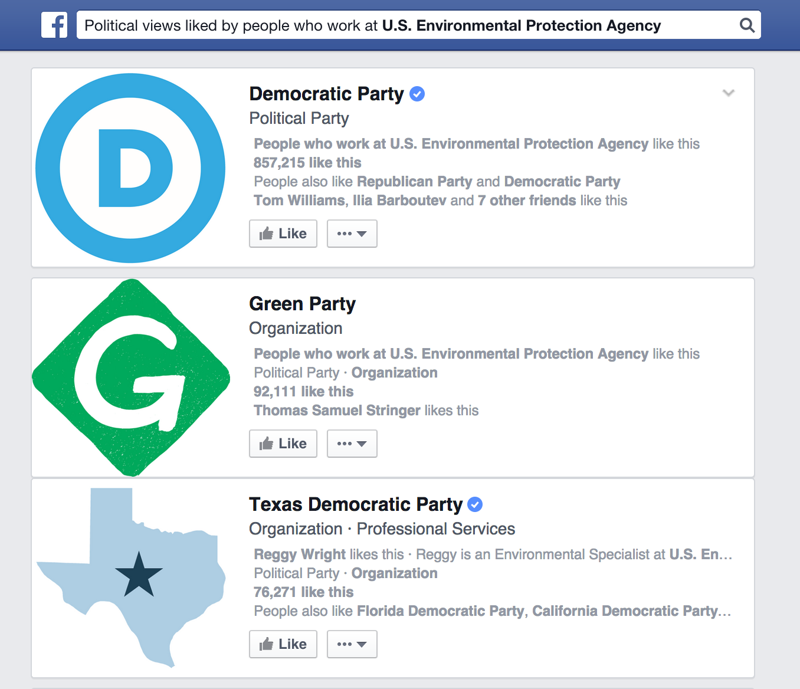Screen dimensions: 800x689
Task: Click the Texas Democratic Party verified badge
Action: (x=475, y=504)
